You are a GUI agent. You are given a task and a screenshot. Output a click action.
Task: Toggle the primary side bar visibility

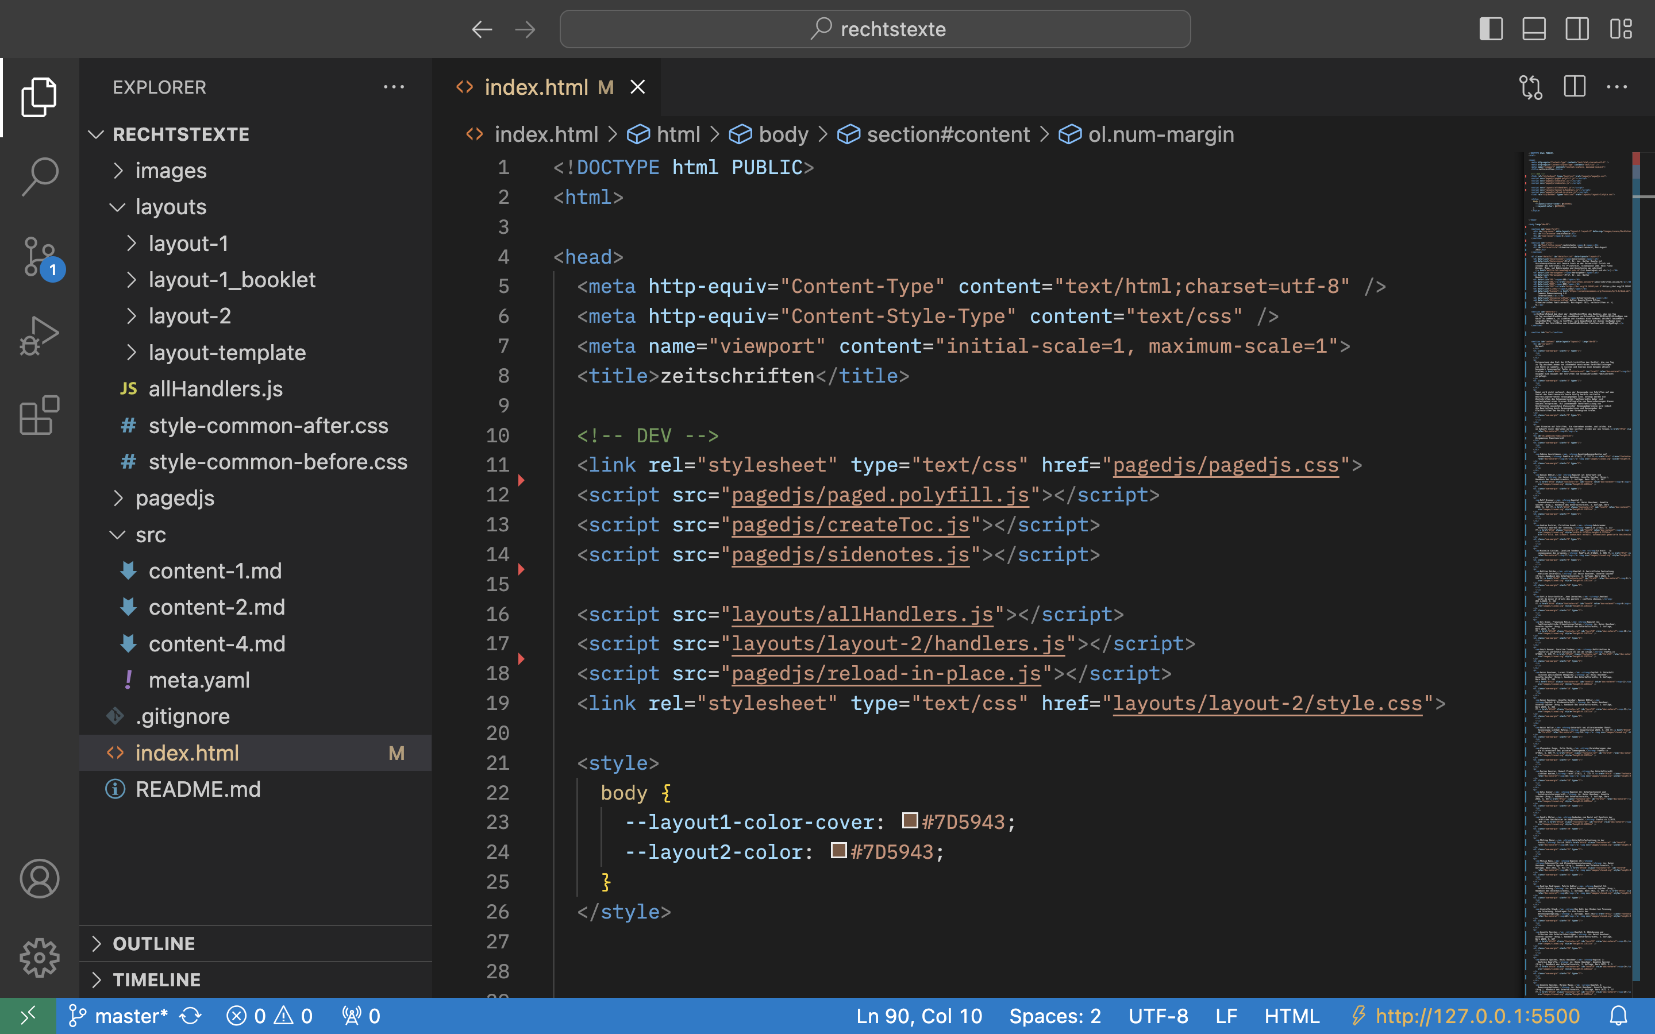[1491, 29]
